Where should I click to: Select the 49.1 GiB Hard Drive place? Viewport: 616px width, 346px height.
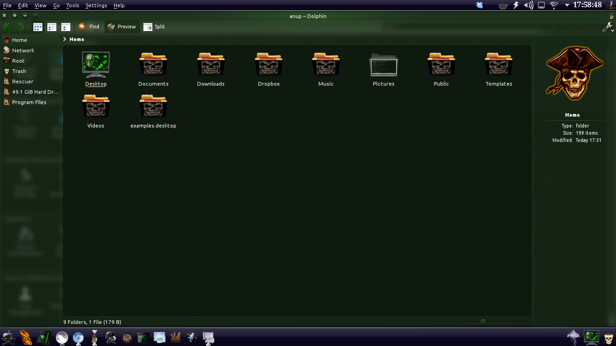(31, 92)
